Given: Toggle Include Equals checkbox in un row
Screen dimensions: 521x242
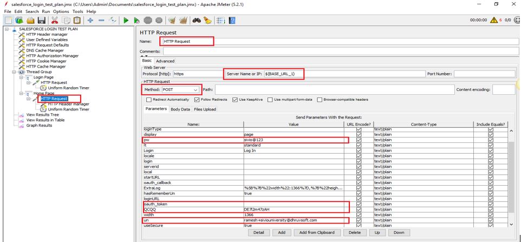Looking at the screenshot, I should pyautogui.click(x=491, y=220).
